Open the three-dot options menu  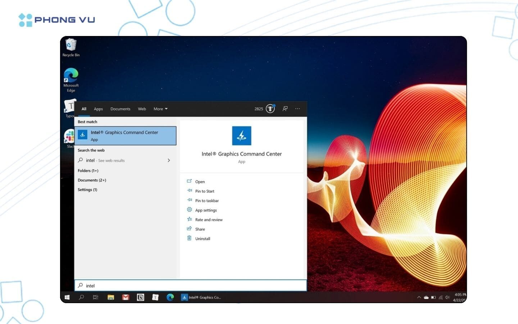(x=297, y=109)
